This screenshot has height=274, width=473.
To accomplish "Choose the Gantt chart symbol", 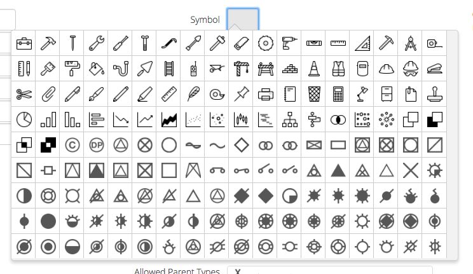I will (266, 120).
